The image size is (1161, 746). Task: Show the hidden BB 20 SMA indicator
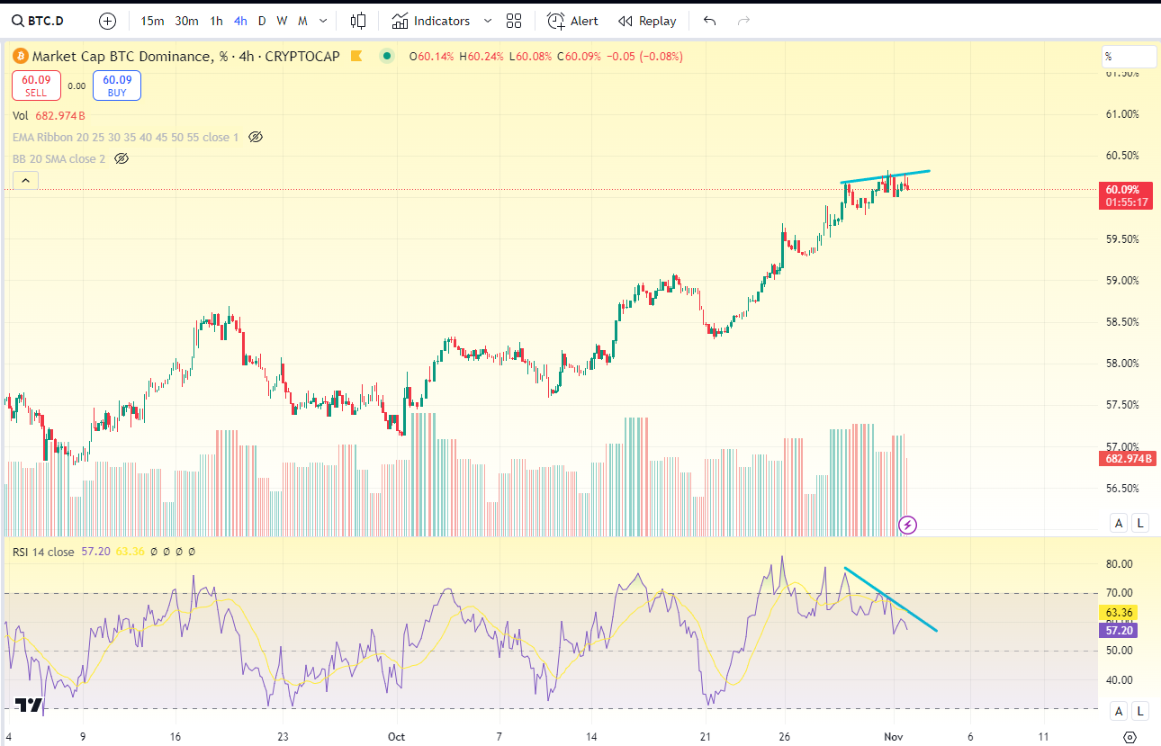tap(121, 158)
